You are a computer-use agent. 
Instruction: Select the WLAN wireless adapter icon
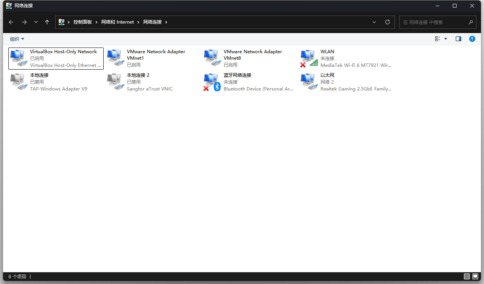click(309, 58)
